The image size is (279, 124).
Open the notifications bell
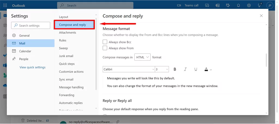click(238, 5)
